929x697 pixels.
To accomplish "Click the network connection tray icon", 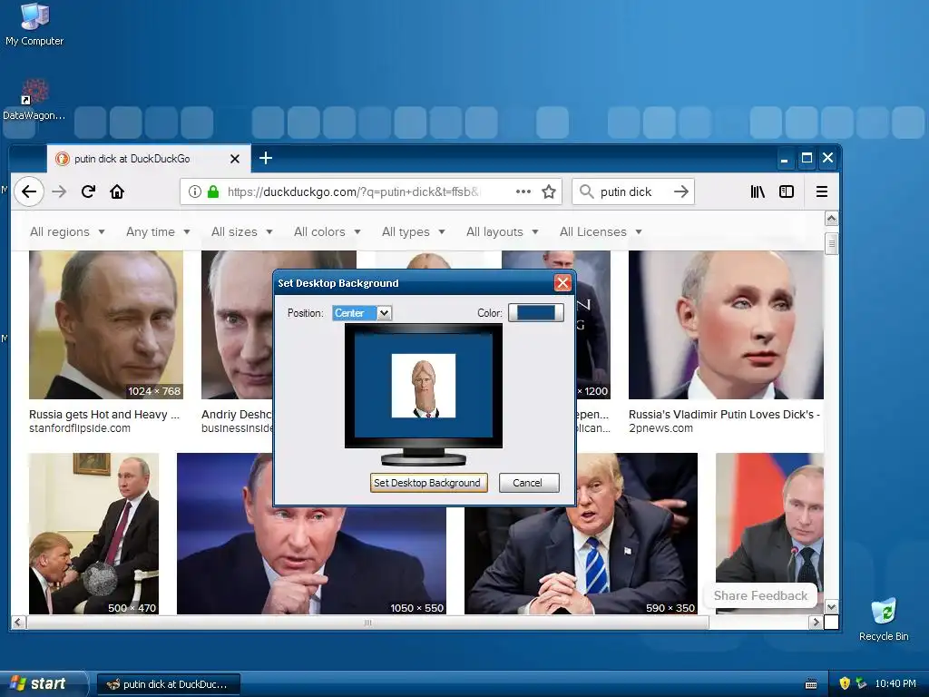I will pyautogui.click(x=861, y=683).
